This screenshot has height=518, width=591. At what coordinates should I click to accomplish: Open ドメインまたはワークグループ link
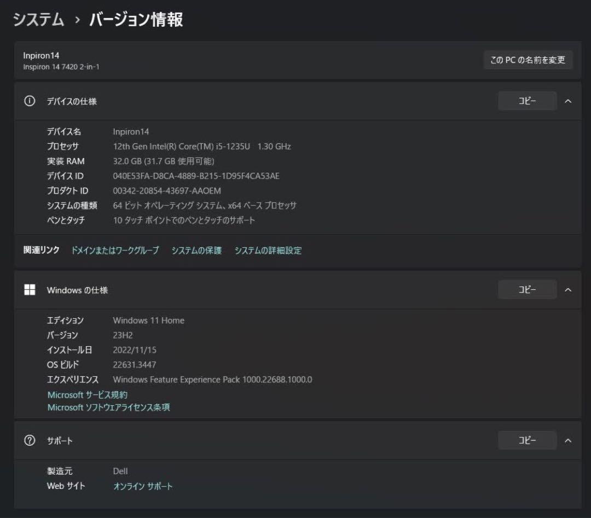point(115,250)
